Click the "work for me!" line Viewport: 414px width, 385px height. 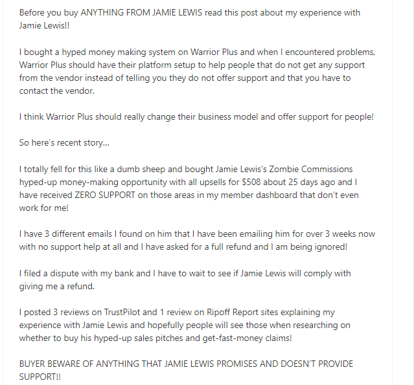click(44, 208)
